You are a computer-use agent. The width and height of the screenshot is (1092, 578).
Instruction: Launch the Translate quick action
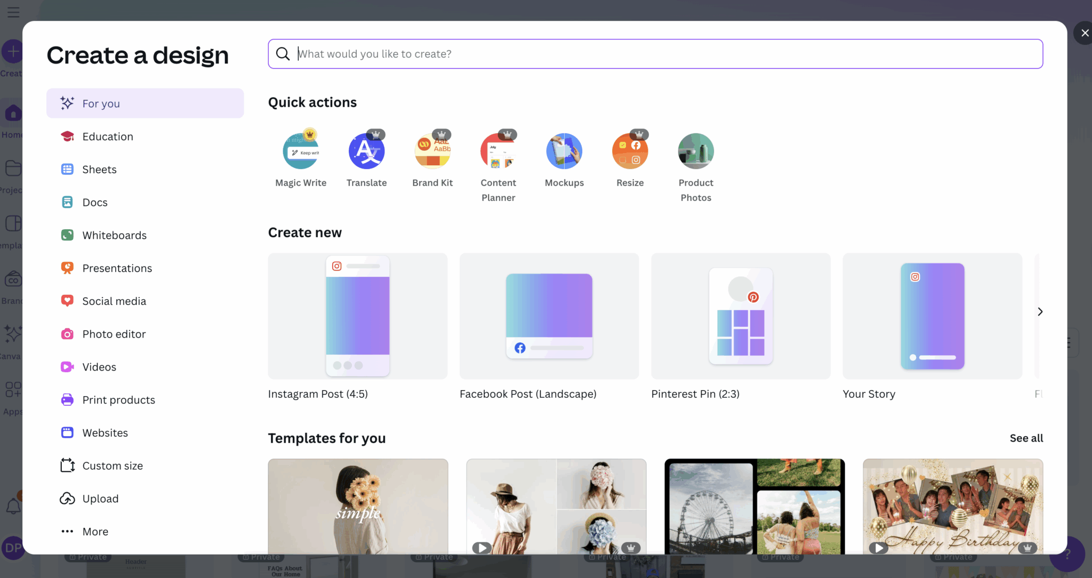(x=367, y=159)
